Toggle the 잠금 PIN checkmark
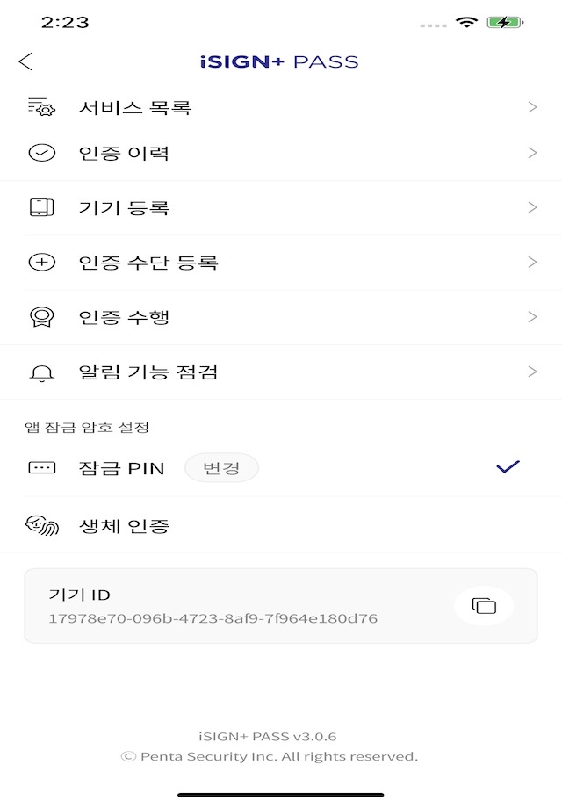 tap(508, 467)
